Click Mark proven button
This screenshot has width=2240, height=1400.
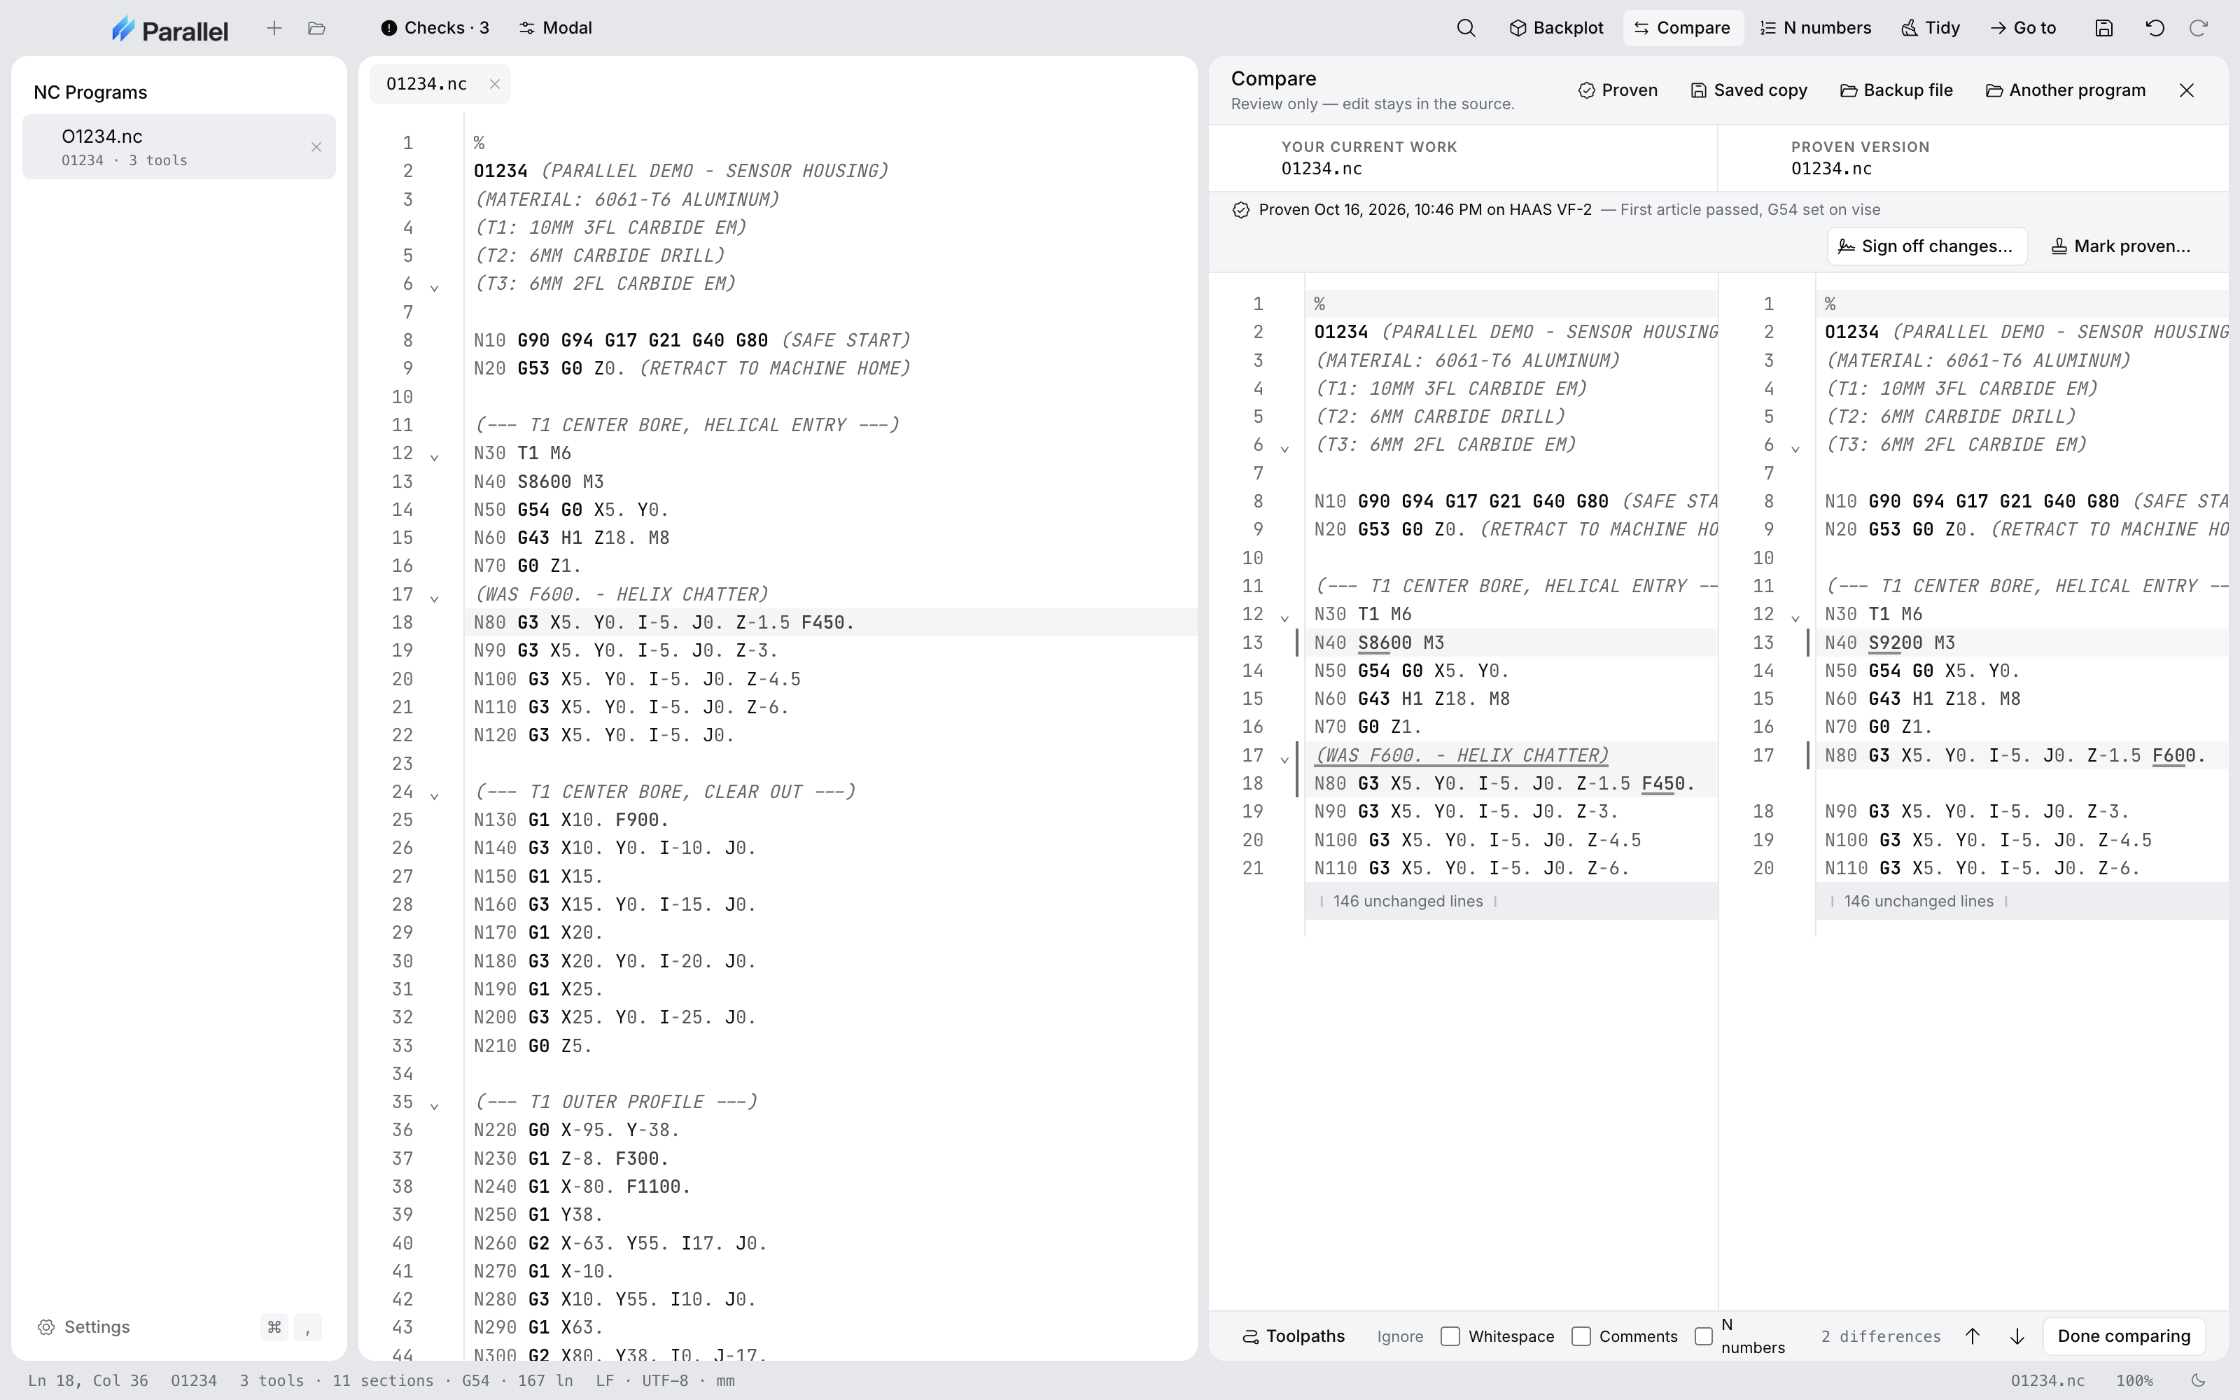[2120, 246]
